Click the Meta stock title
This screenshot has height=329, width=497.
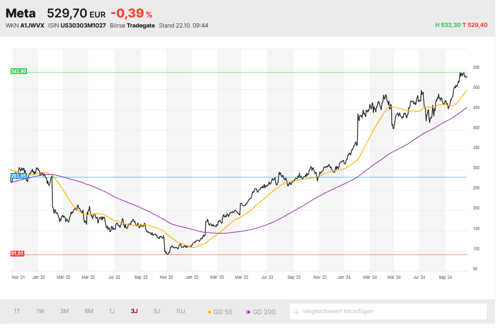coord(21,13)
